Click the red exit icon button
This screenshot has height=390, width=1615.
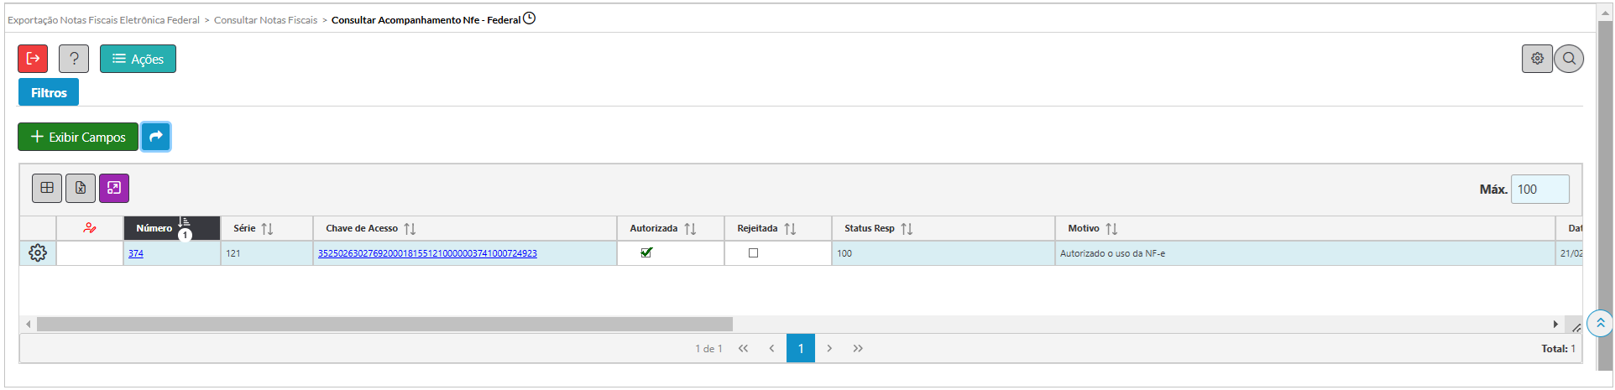pos(33,59)
